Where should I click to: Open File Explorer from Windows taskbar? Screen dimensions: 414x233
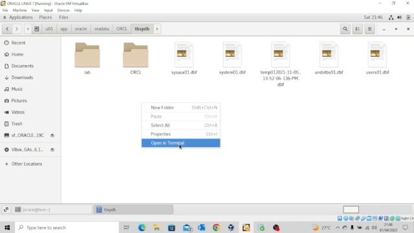click(x=157, y=227)
